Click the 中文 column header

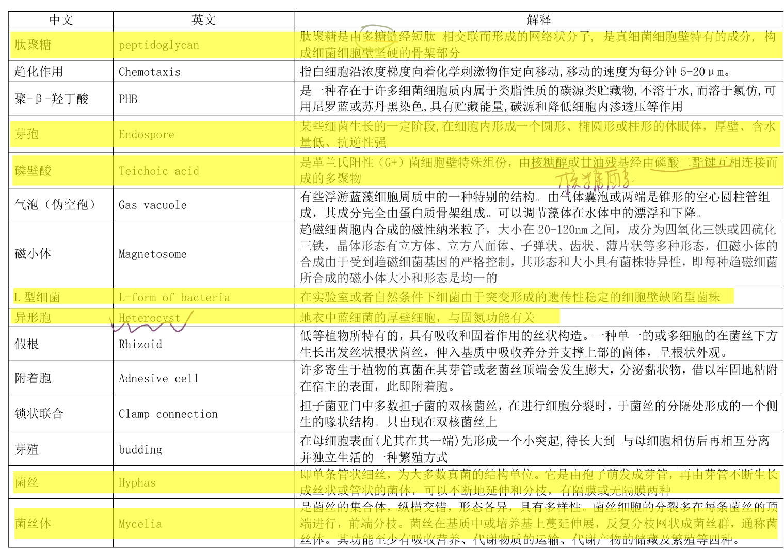(61, 20)
